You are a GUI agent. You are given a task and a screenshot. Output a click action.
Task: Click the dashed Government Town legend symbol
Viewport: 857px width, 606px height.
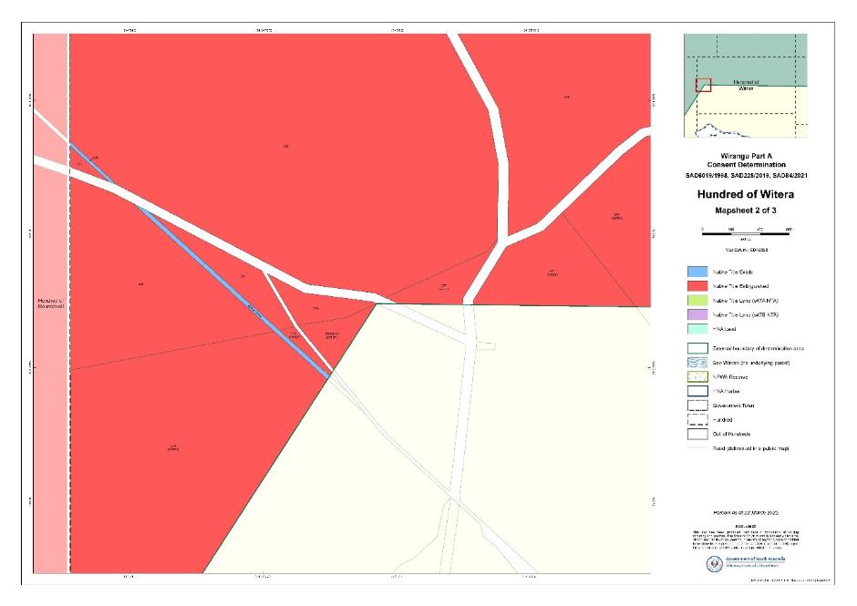click(697, 406)
